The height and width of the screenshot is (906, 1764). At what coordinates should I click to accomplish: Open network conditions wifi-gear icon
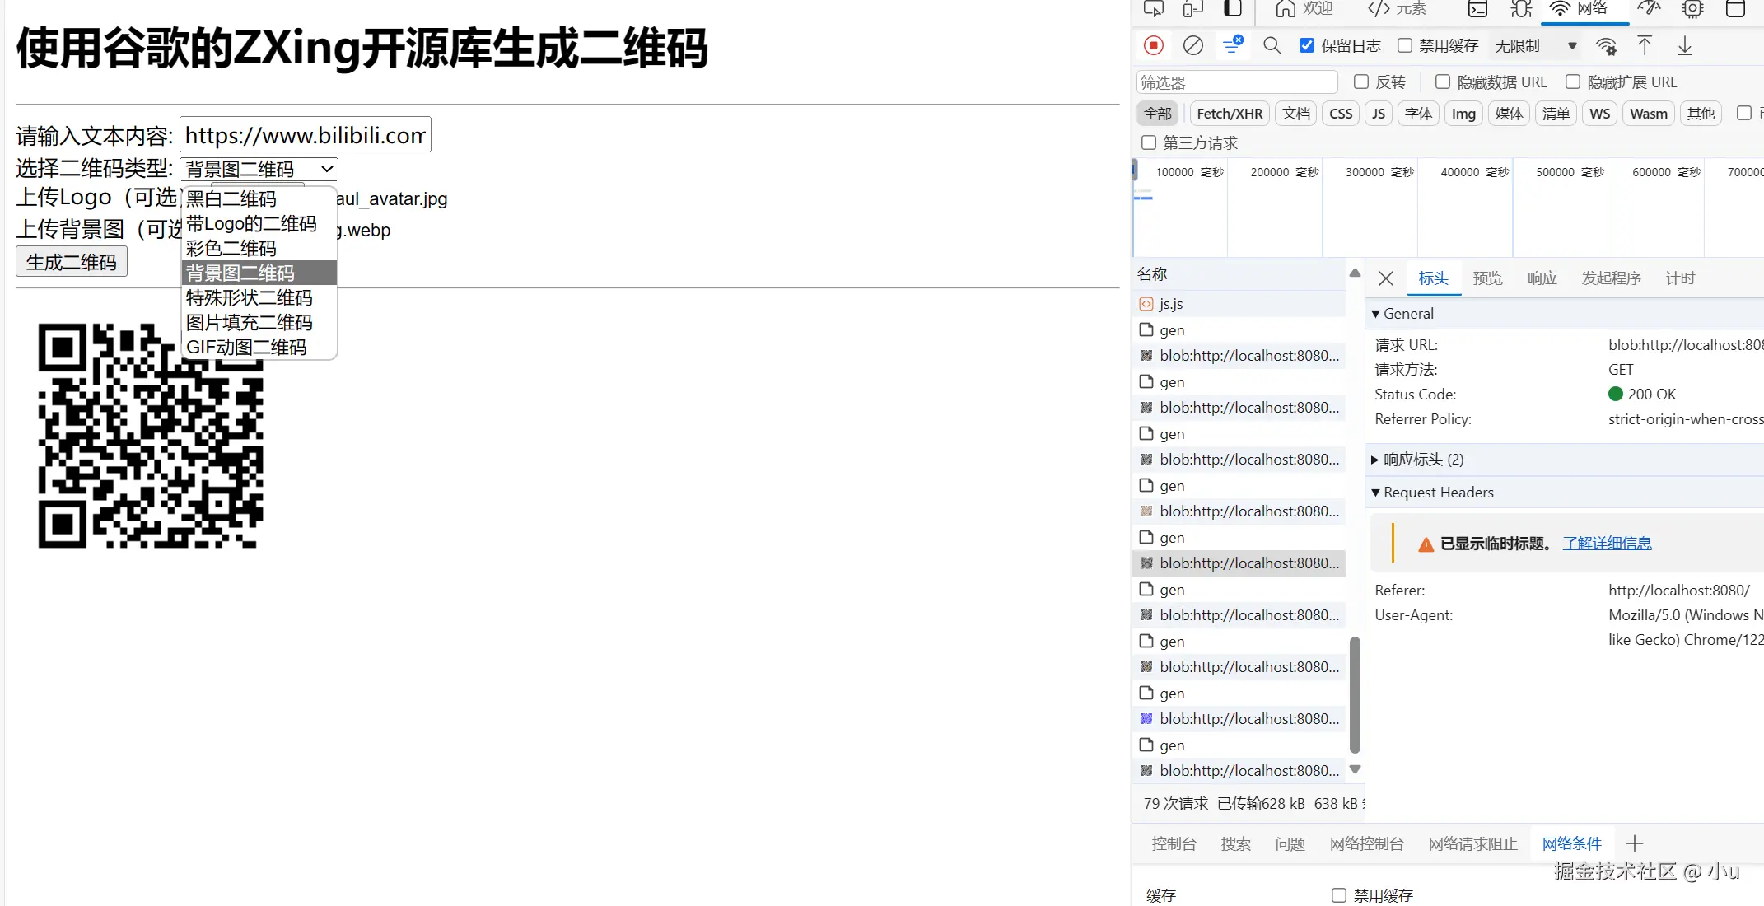pyautogui.click(x=1606, y=45)
